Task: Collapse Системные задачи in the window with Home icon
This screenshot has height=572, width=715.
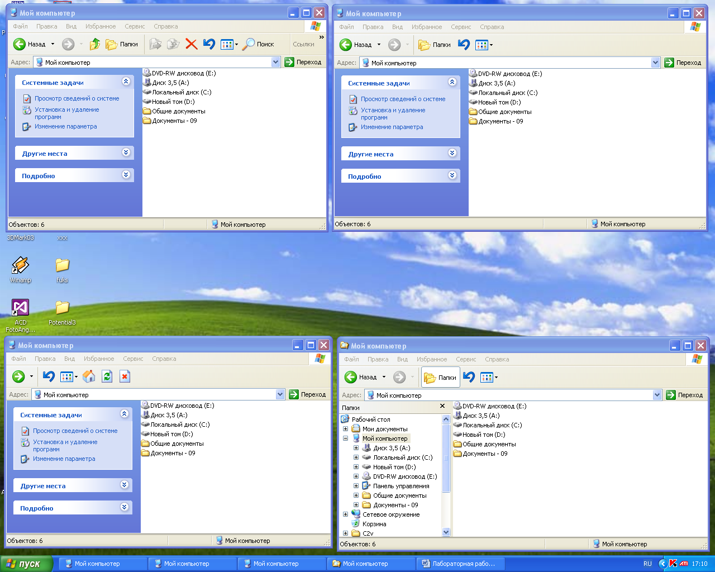Action: [125, 414]
